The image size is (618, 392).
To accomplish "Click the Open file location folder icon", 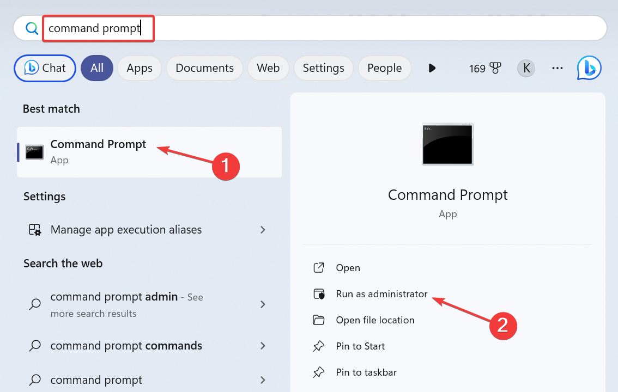I will [x=318, y=320].
